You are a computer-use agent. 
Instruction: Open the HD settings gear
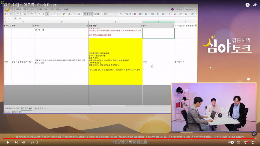tap(246, 142)
